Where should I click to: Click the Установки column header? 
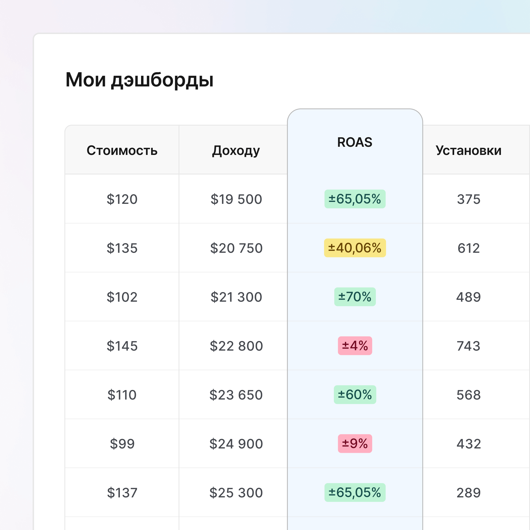(468, 150)
